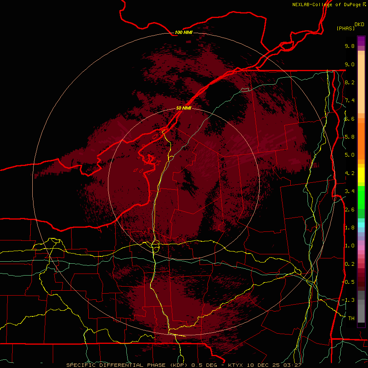Click the 7.4 legend value
368x368 pixels.
[350, 101]
